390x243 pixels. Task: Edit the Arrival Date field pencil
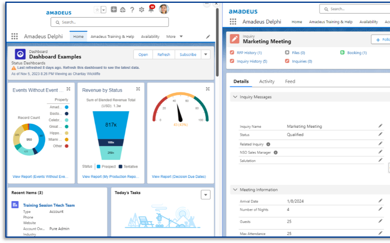coord(380,201)
